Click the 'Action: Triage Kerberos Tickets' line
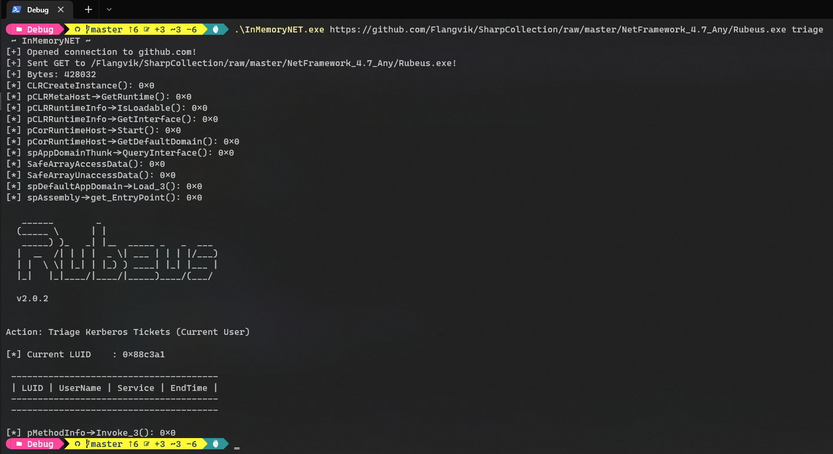The height and width of the screenshot is (454, 833). (x=128, y=332)
